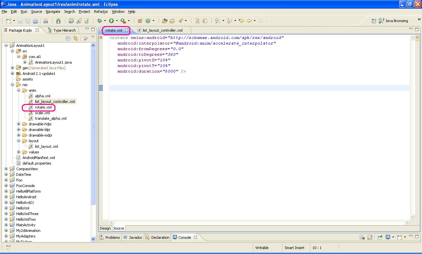Open the Android SDK and AVD Manager icon

[58, 21]
